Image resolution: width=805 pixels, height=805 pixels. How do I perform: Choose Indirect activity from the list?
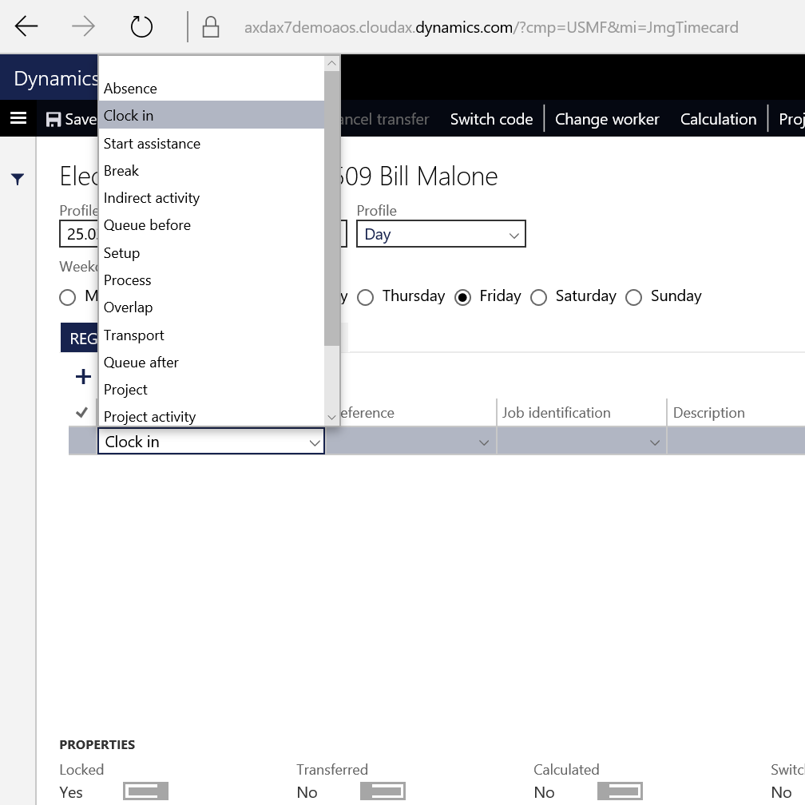click(x=152, y=198)
